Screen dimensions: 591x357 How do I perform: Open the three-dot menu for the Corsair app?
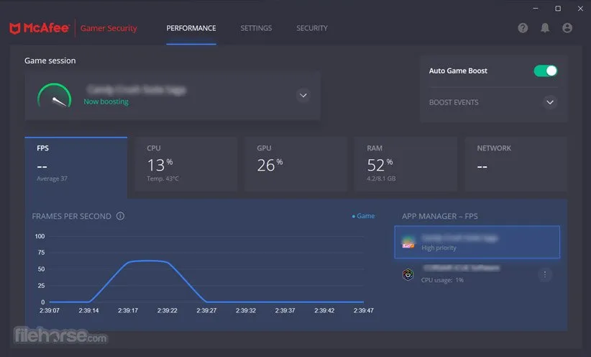[x=545, y=274]
